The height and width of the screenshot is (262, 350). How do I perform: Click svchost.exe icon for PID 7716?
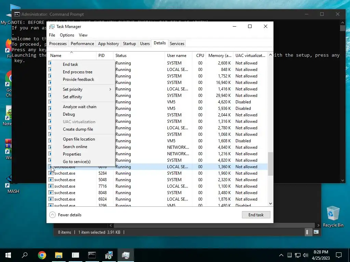tap(51, 186)
